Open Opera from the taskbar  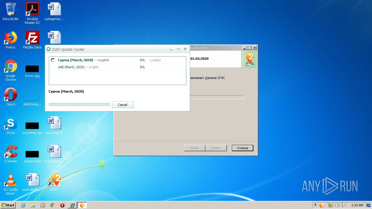click(x=62, y=205)
